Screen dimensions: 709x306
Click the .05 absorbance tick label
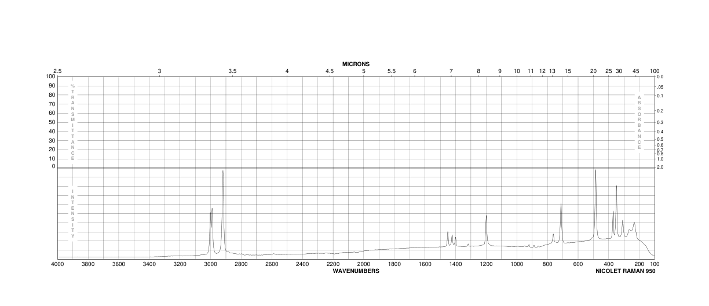click(x=661, y=86)
